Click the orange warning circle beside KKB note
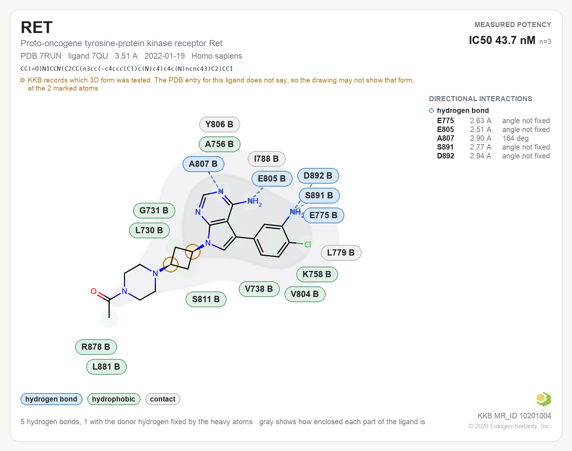Screen dimensions: 572x451 click(23, 80)
